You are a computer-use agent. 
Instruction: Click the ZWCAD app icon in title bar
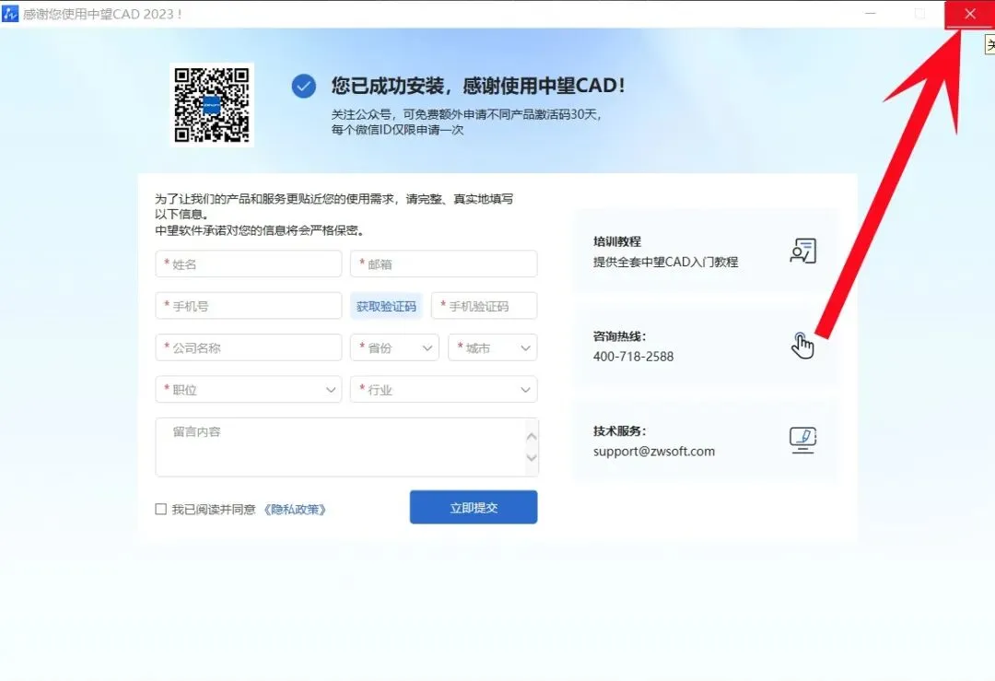click(10, 13)
